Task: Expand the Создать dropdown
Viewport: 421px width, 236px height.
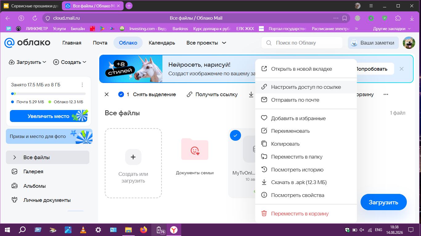Action: [70, 62]
